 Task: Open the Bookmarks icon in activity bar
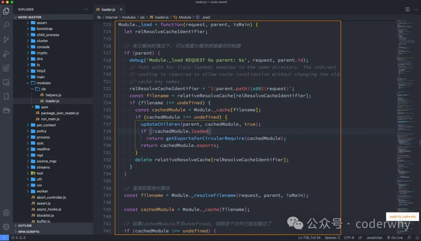point(6,96)
